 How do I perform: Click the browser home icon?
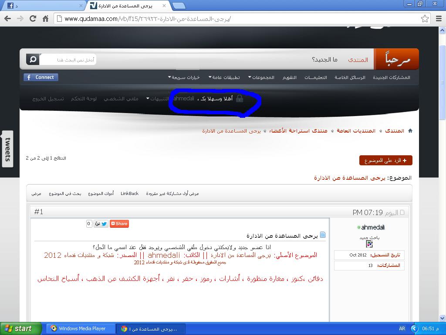coord(45,18)
